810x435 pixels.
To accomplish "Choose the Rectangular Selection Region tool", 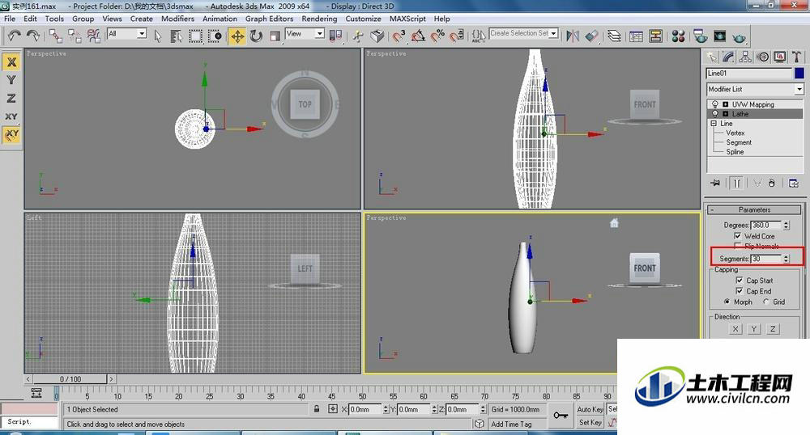I will 195,36.
